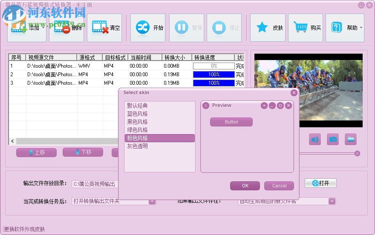Click the 清空 (clear list) toolbar button
Image resolution: width=375 pixels, height=235 pixels.
104,28
